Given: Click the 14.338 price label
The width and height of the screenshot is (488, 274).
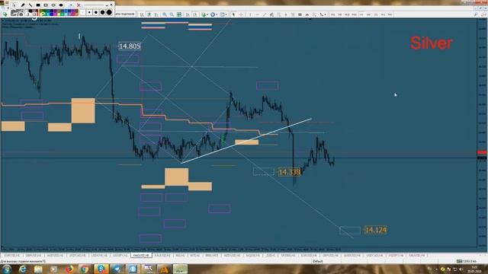Looking at the screenshot, I should coord(289,172).
